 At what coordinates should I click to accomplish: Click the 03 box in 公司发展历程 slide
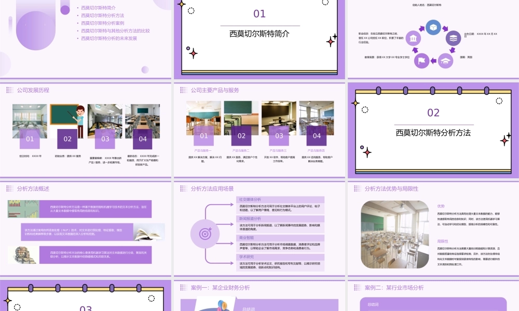(105, 139)
